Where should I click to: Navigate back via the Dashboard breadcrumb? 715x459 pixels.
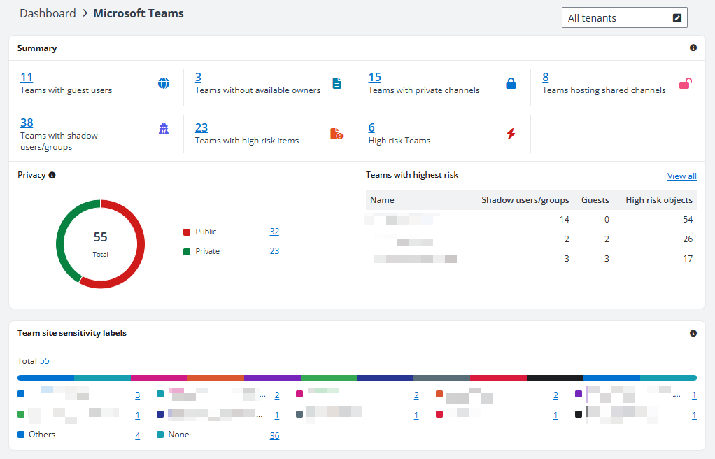pyautogui.click(x=48, y=13)
